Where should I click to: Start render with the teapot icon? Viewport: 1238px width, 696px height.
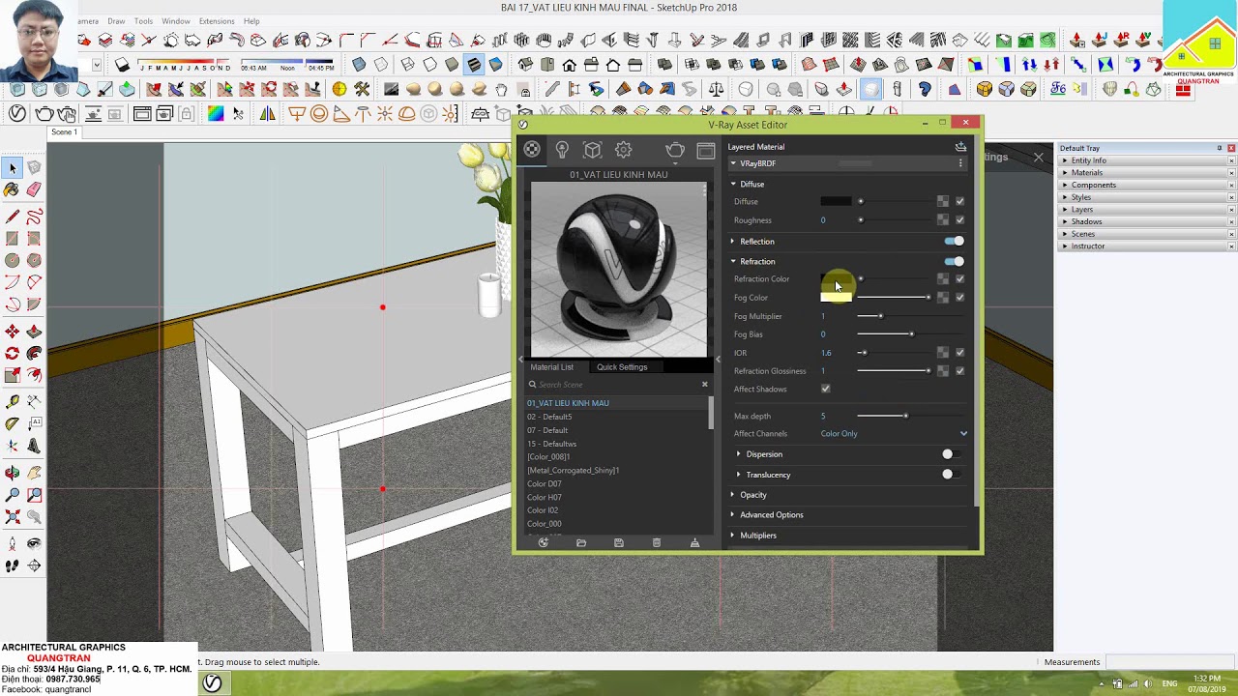coord(675,150)
